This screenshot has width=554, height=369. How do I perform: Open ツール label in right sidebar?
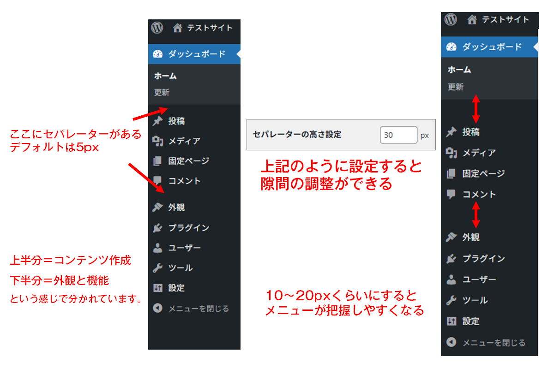tap(475, 300)
